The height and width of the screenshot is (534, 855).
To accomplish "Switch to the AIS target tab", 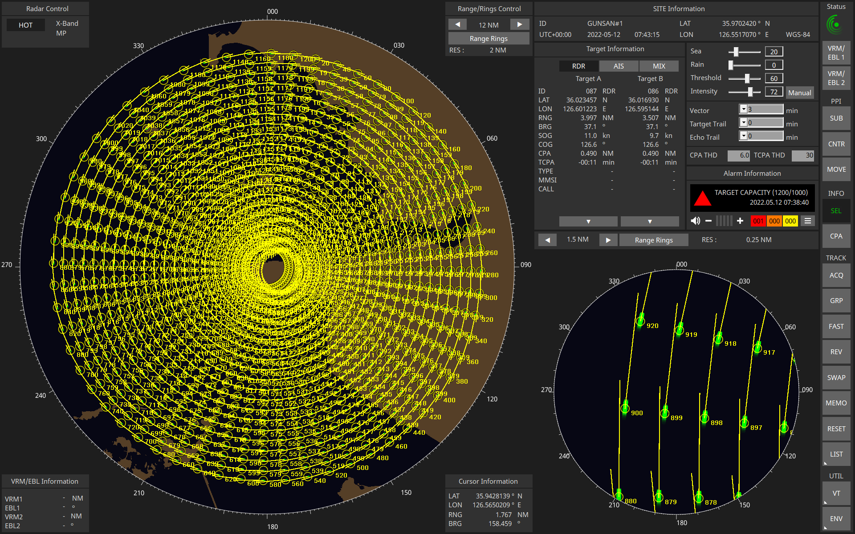I will coord(619,66).
